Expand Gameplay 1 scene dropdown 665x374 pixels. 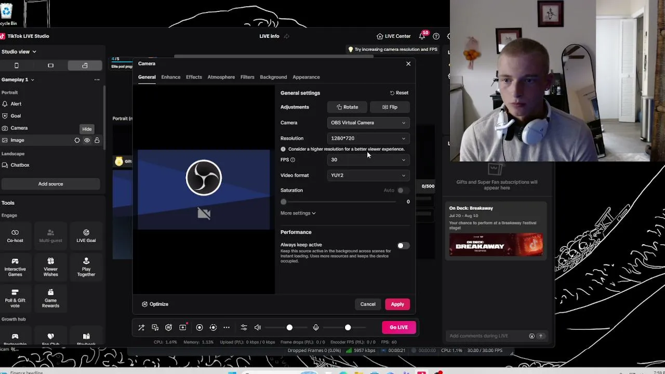coord(18,79)
